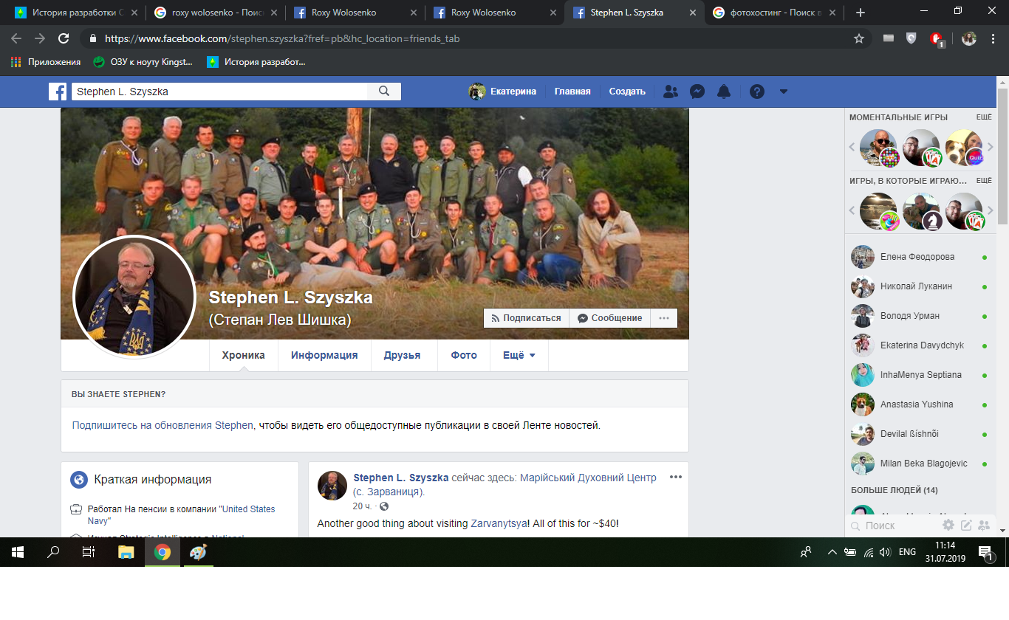
Task: Open Chrome three-dot menu
Action: 992,38
